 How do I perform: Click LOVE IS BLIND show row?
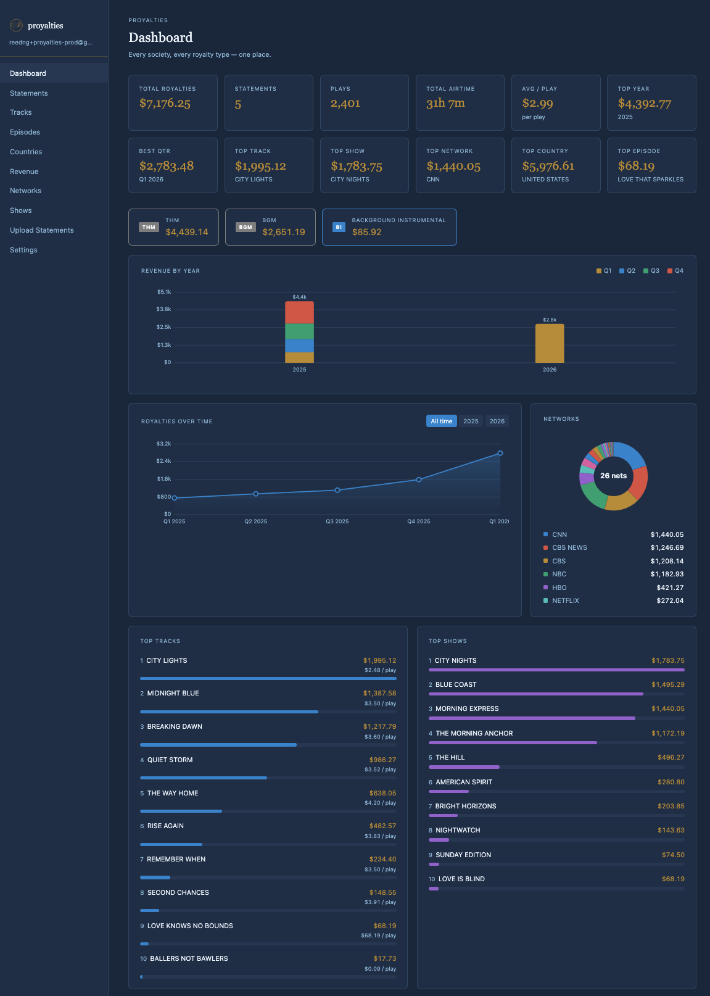(x=556, y=882)
